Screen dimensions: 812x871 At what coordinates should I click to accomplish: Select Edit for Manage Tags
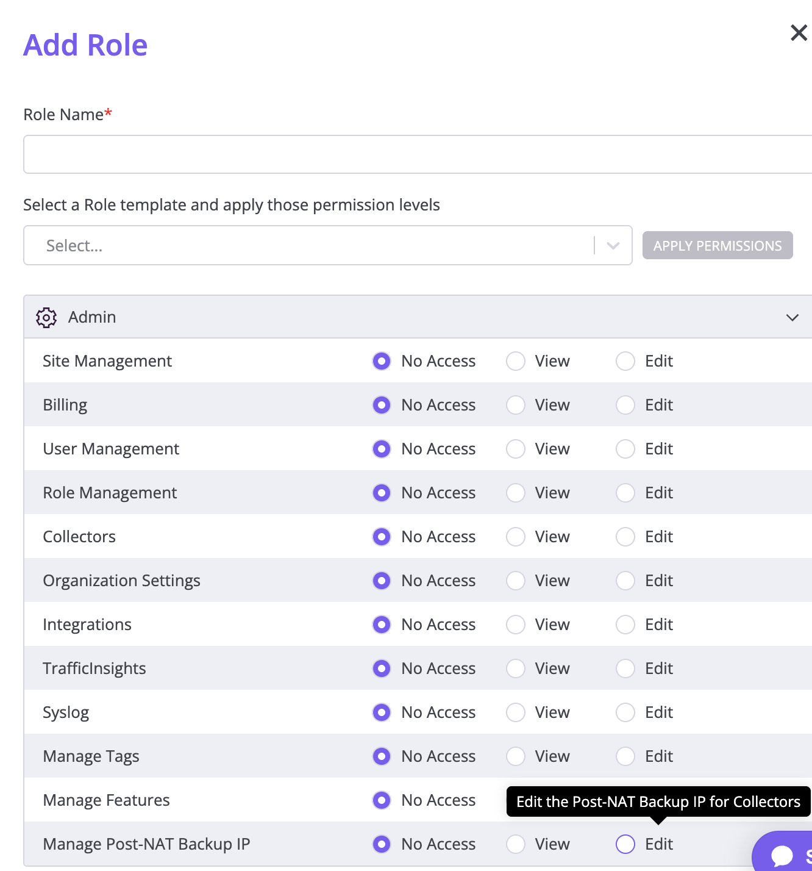[x=625, y=756]
